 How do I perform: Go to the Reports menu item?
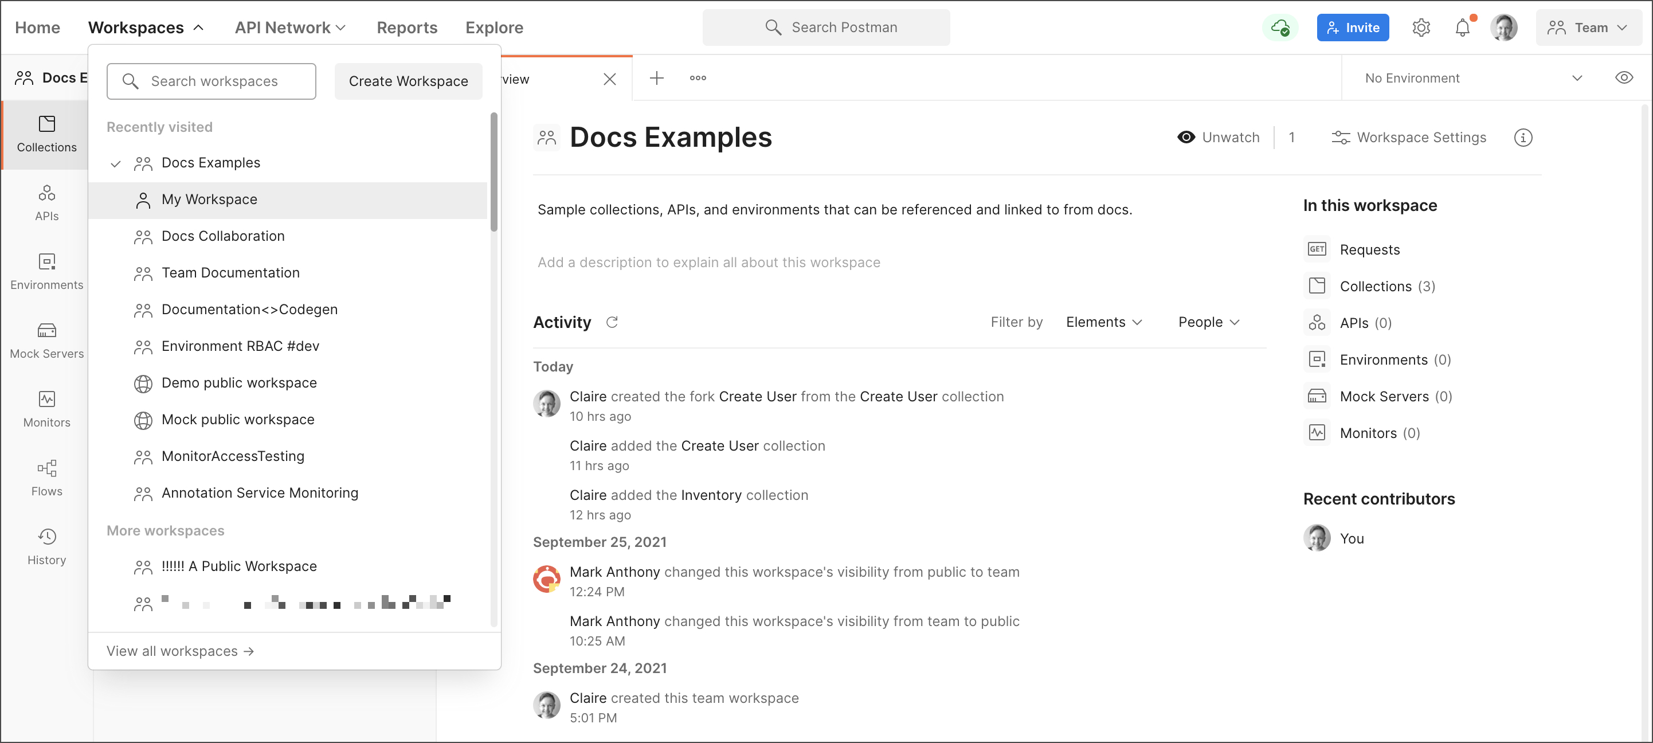(x=407, y=28)
